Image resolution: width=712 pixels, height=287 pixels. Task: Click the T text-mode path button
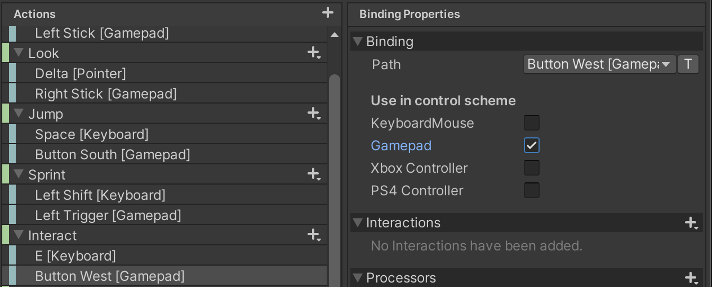(688, 65)
